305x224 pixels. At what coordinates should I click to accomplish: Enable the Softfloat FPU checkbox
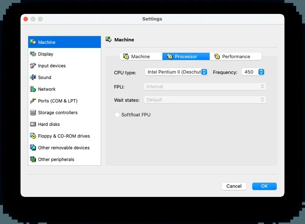(117, 115)
